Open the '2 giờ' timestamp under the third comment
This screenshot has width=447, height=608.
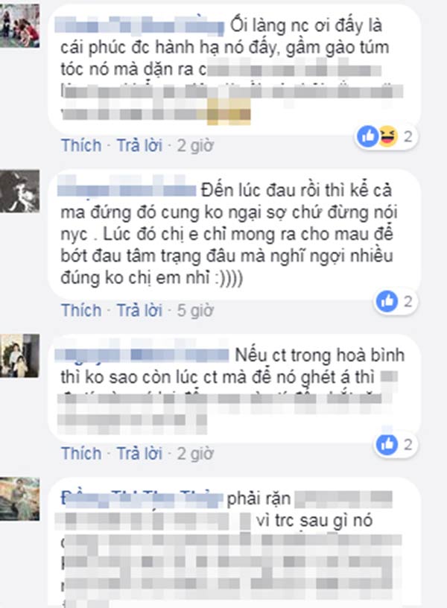point(195,454)
